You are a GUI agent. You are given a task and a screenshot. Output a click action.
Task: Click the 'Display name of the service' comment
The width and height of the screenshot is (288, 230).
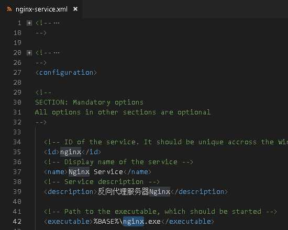118,162
